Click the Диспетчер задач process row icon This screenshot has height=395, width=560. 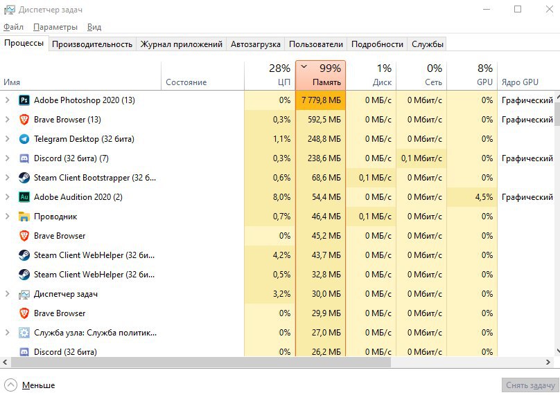pos(24,294)
